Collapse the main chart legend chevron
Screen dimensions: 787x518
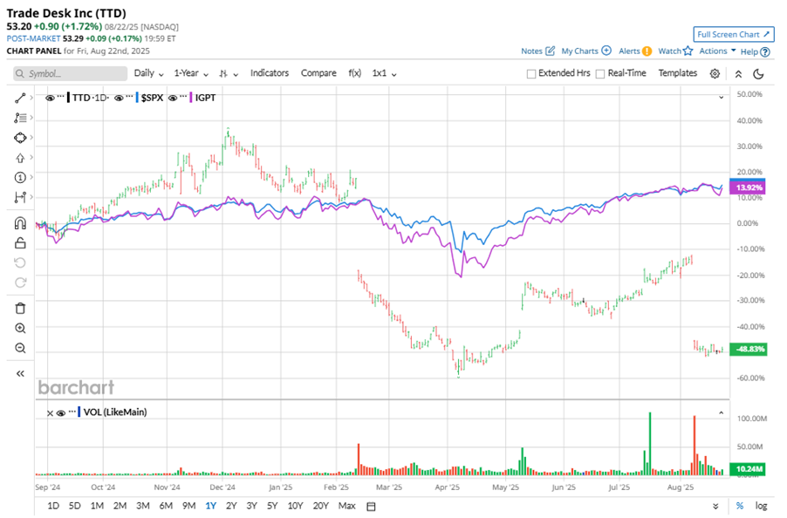[722, 98]
